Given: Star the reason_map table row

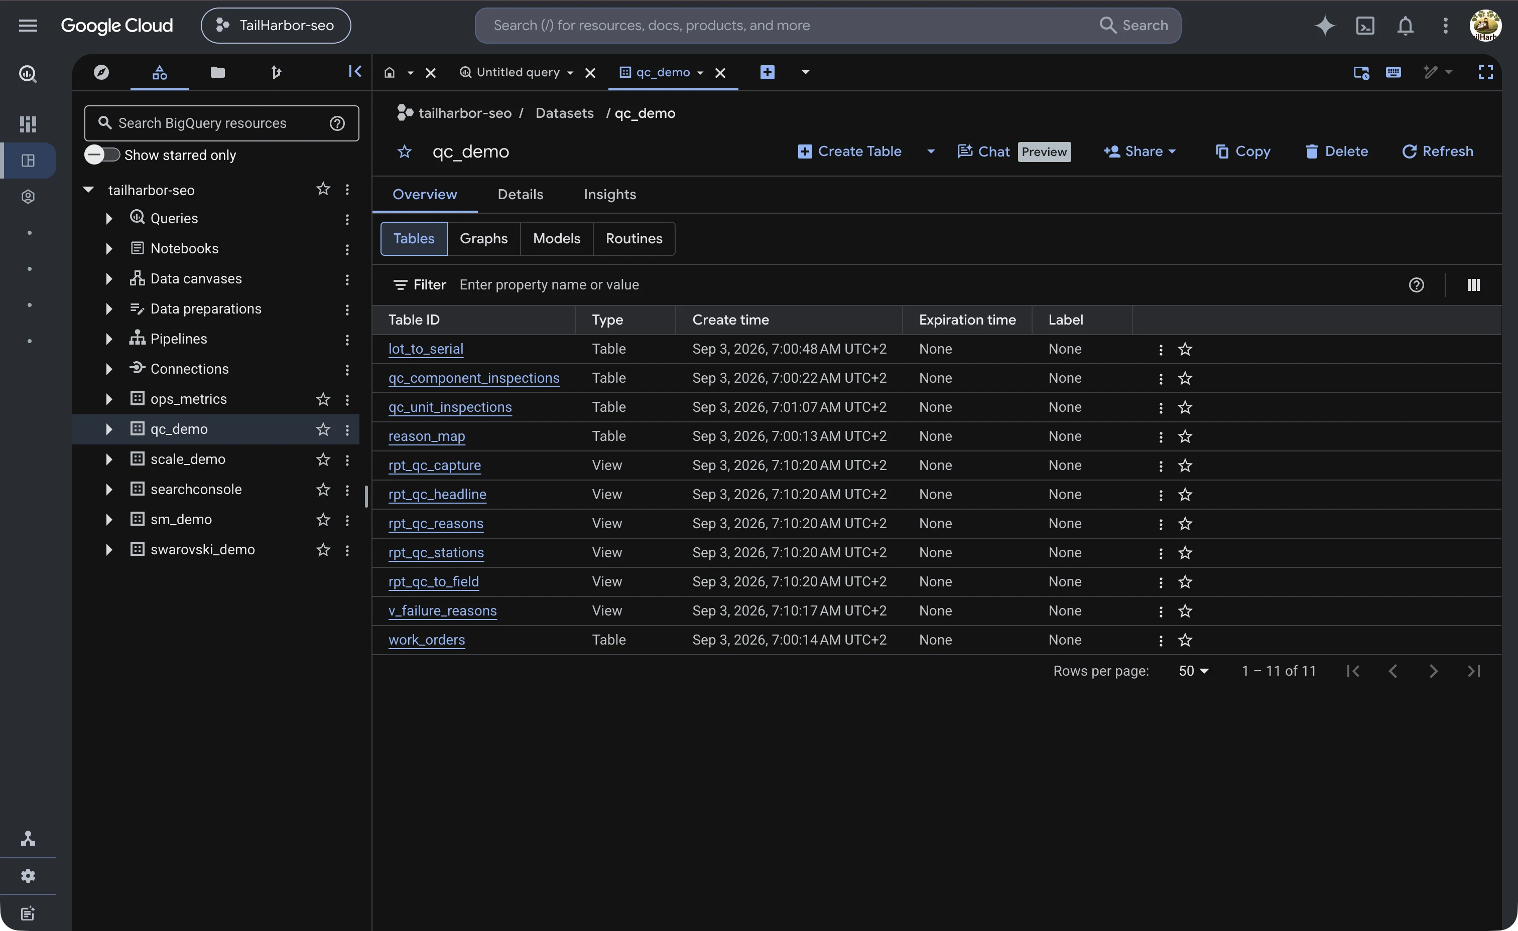Looking at the screenshot, I should pos(1185,436).
